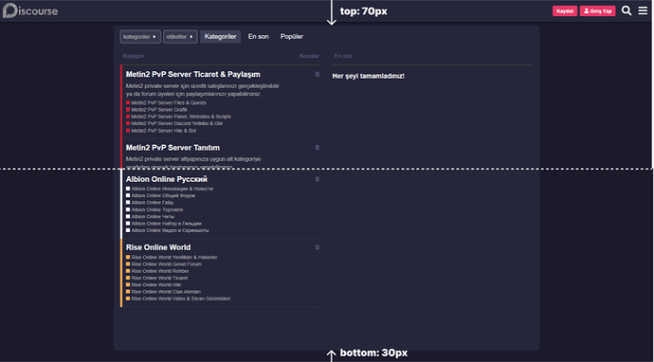Screen dimensions: 654x362
Task: Open the kategoriler dropdown filter
Action: 140,37
